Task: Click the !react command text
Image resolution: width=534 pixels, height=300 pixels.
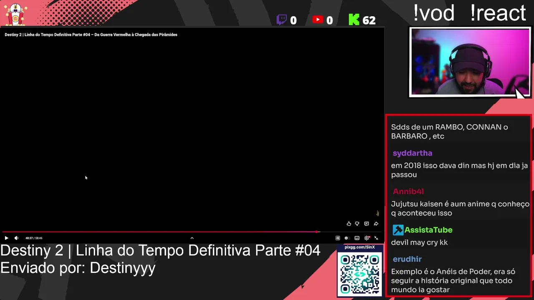Action: click(x=498, y=13)
